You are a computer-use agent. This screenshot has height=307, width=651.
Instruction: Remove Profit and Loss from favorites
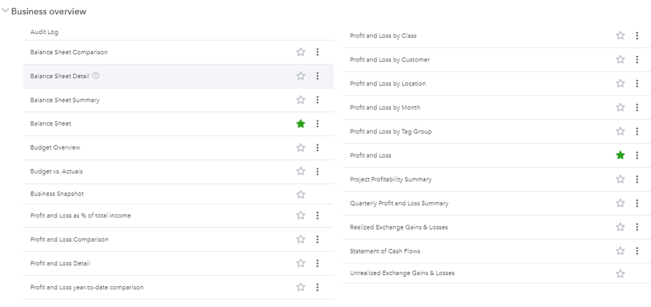[620, 155]
